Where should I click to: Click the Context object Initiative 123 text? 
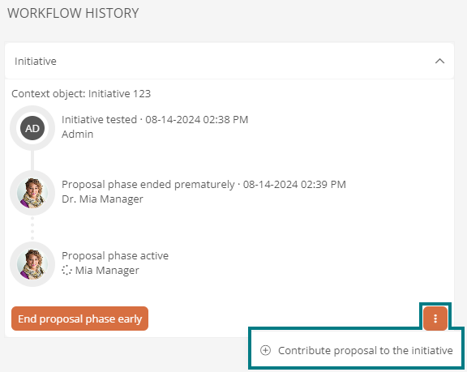pyautogui.click(x=81, y=94)
